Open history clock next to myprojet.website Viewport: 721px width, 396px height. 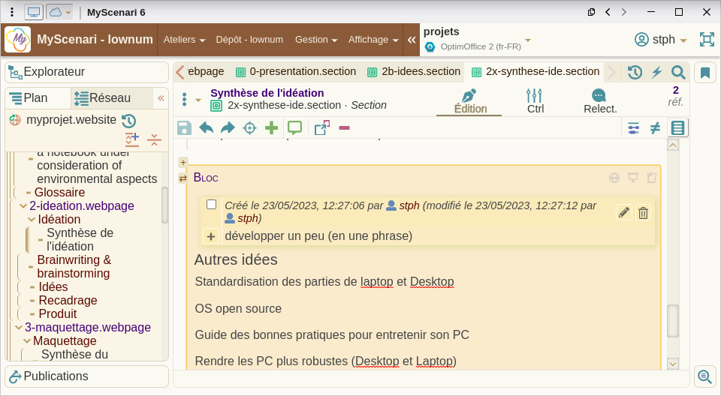tap(128, 120)
